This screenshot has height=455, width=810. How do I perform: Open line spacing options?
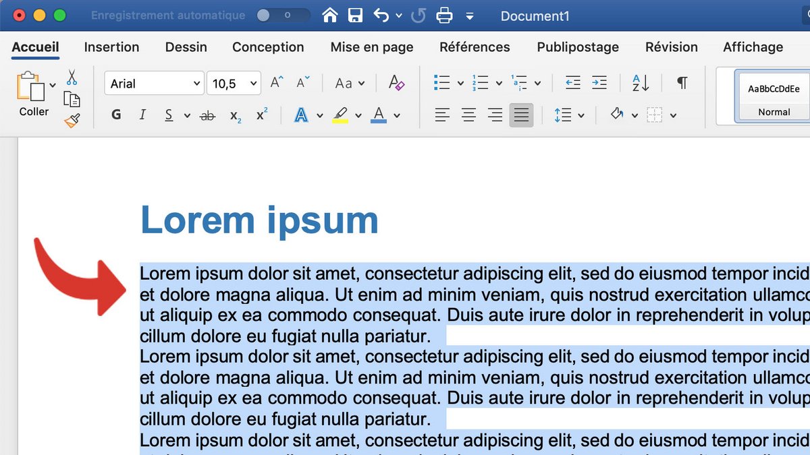click(x=569, y=115)
